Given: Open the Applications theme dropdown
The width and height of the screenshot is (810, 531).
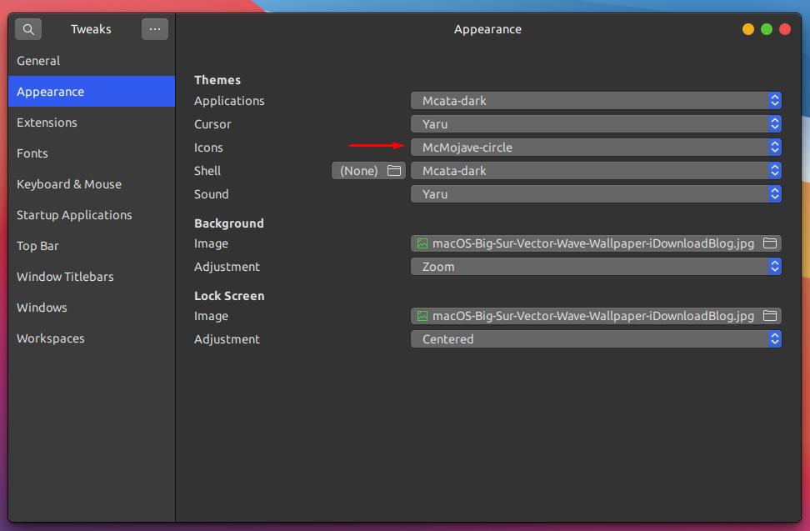Looking at the screenshot, I should (x=596, y=101).
